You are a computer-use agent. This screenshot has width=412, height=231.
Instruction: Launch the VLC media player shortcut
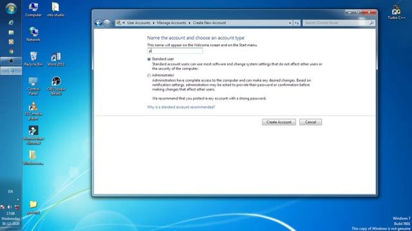tap(33, 111)
